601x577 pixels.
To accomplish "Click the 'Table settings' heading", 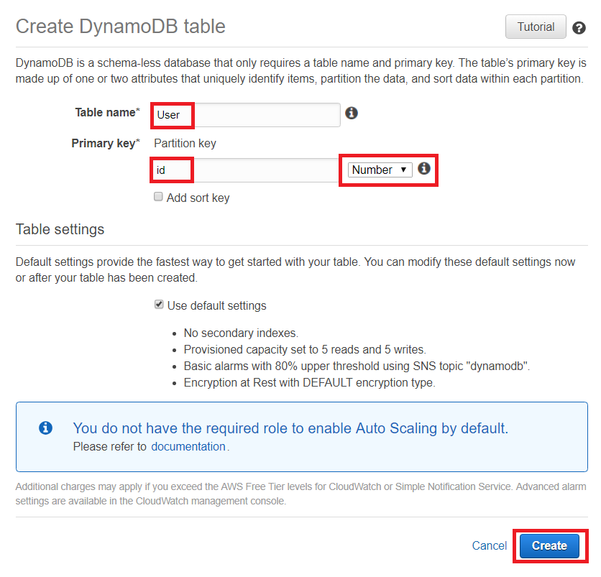I will (60, 229).
